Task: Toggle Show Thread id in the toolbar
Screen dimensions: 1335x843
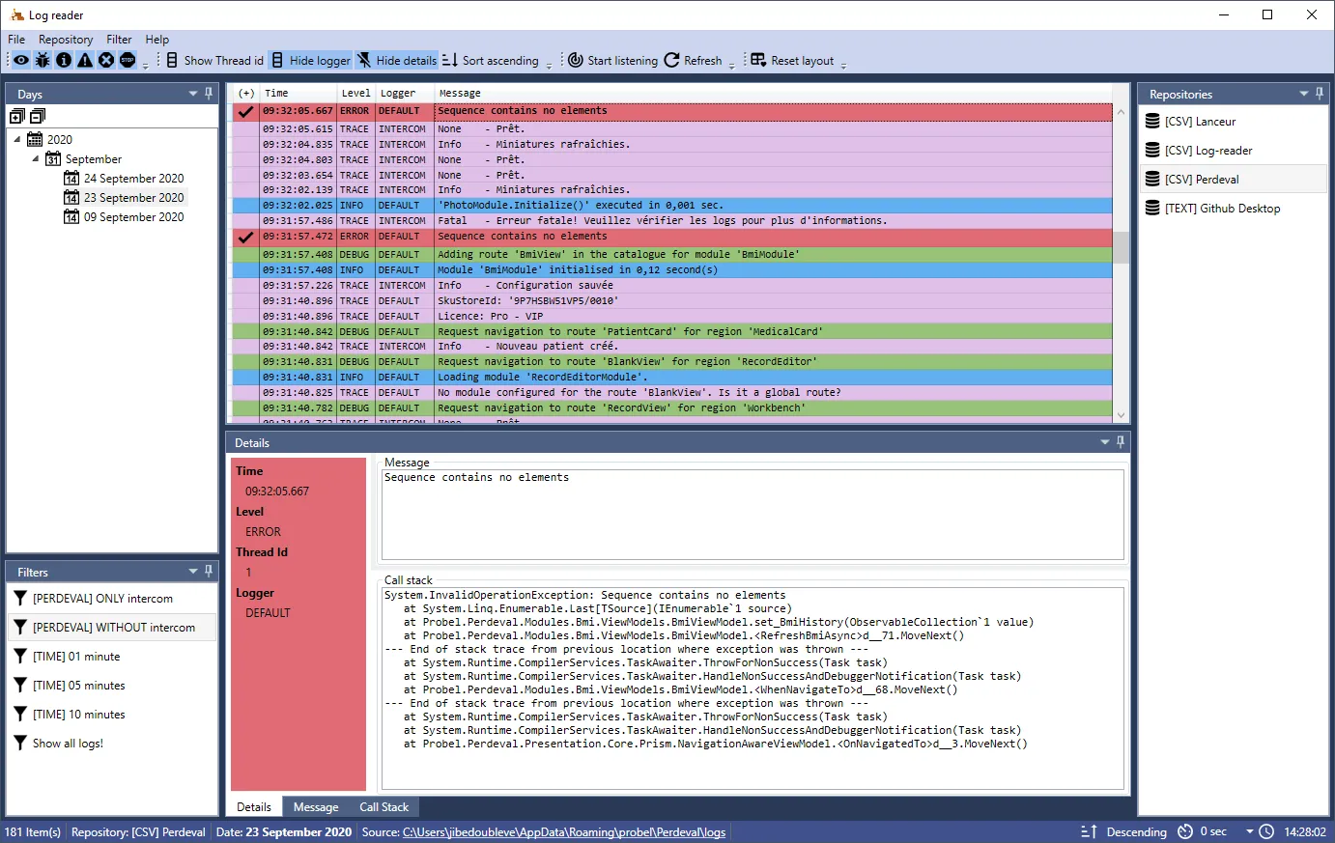Action: tap(215, 60)
